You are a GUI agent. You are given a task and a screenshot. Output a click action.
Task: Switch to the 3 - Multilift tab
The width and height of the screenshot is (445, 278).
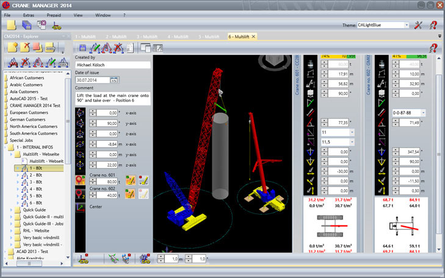(147, 37)
